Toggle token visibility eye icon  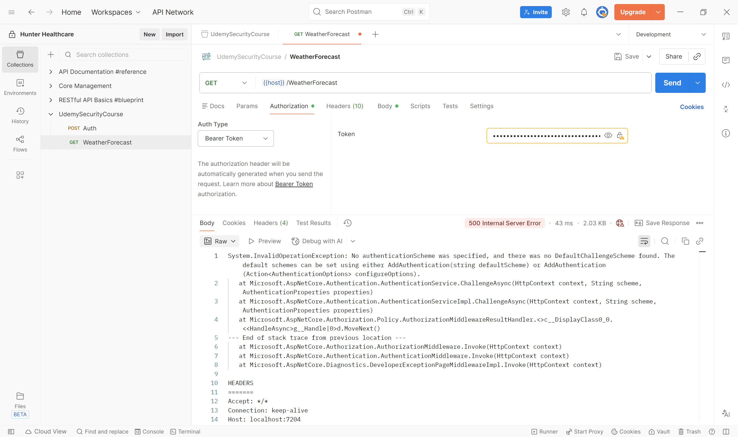(608, 136)
